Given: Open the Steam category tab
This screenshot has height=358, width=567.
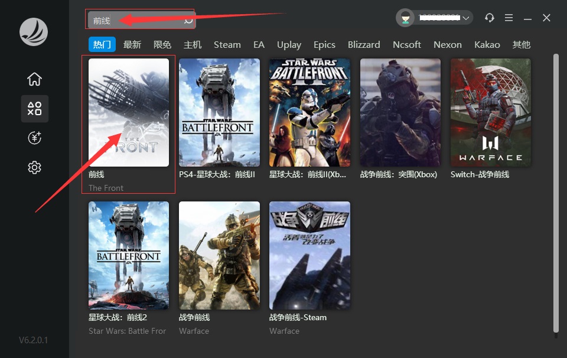Looking at the screenshot, I should [227, 44].
